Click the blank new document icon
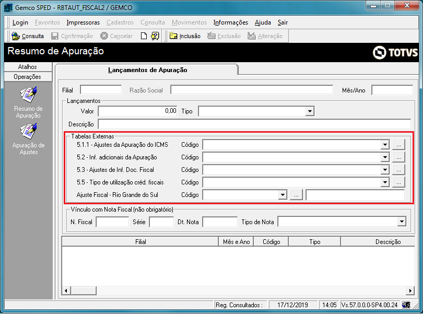Screen dimensions: 423x314 144,36
